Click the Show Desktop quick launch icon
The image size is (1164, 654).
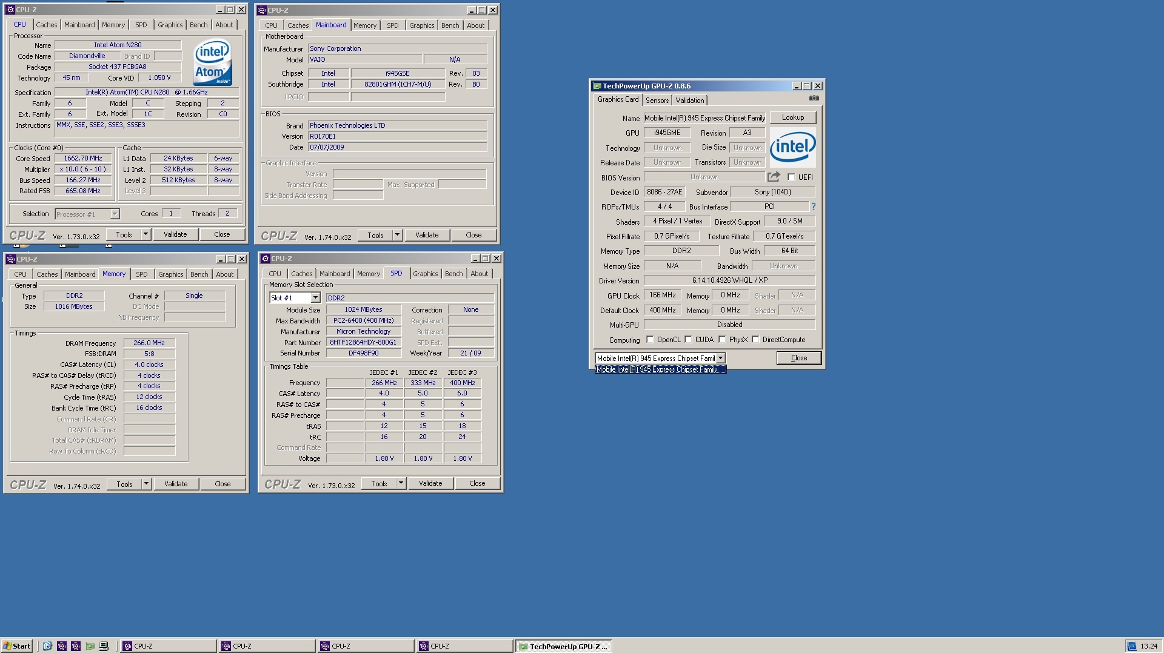pos(104,646)
